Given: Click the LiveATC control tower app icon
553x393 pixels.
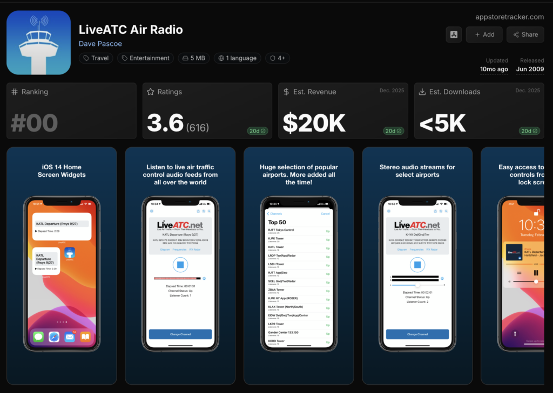Looking at the screenshot, I should point(39,43).
